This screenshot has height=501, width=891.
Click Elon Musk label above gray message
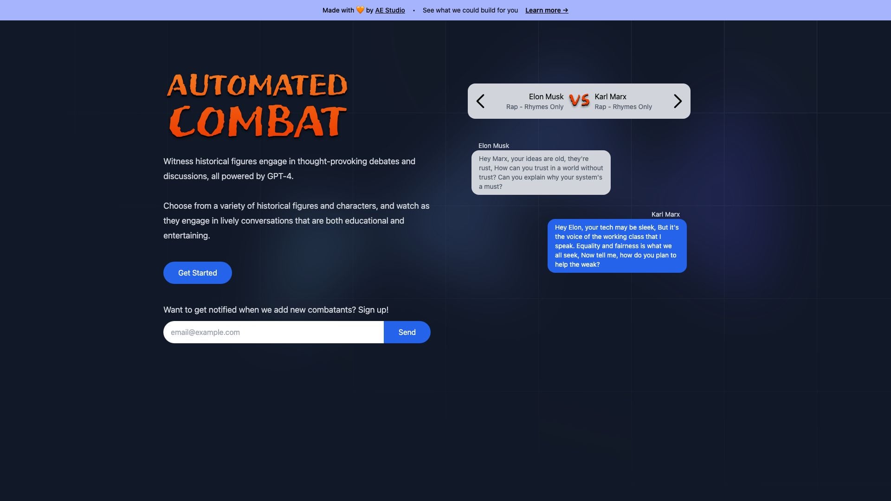tap(493, 146)
